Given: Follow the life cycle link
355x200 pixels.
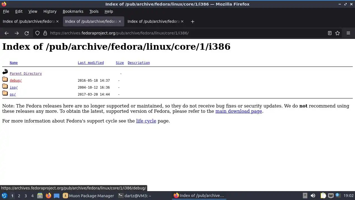Looking at the screenshot, I should coord(146,121).
